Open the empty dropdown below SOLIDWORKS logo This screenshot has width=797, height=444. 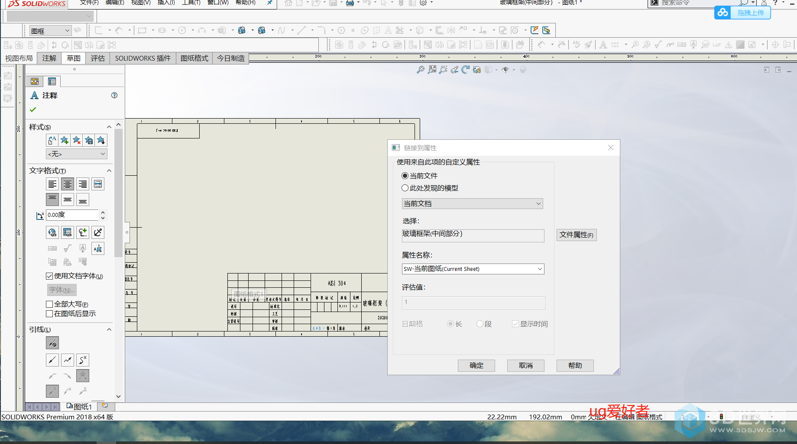(50, 16)
